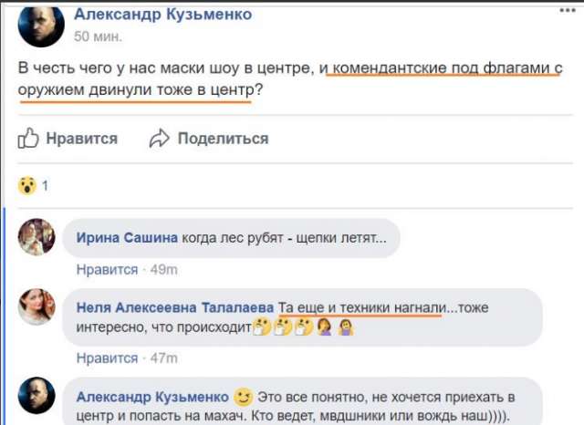Like Ирина Сашина's comment with Нравится
Image resolution: width=584 pixels, height=425 pixels.
107,270
